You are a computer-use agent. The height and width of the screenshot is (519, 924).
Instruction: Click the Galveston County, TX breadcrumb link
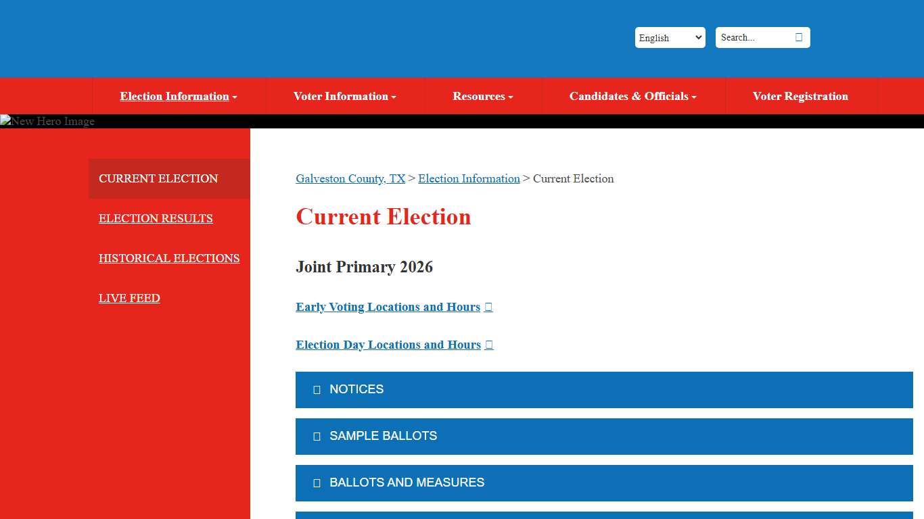[350, 178]
